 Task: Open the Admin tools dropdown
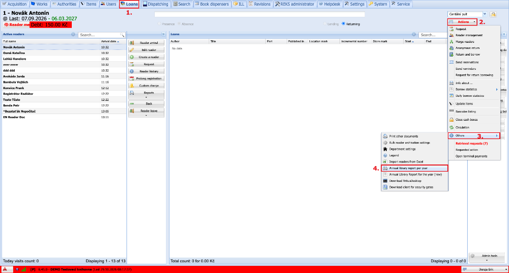(487, 257)
